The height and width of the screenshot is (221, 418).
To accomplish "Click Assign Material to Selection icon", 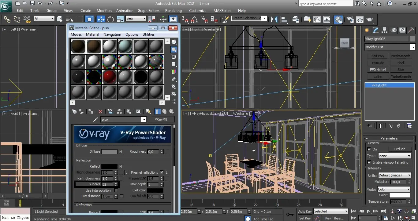I will [x=91, y=111].
